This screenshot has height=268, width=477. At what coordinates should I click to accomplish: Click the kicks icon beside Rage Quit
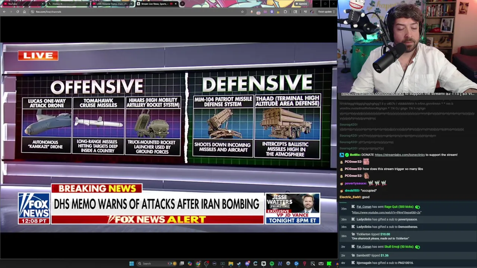417,207
